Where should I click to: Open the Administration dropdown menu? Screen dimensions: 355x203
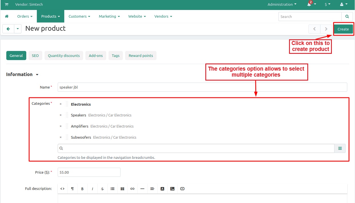pyautogui.click(x=282, y=5)
